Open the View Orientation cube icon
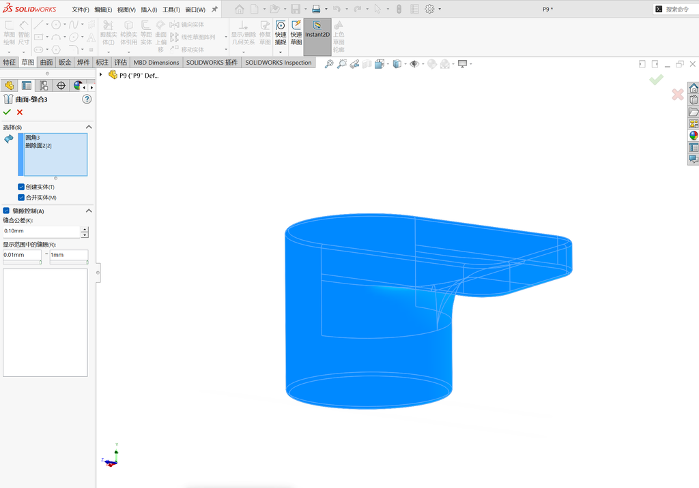 tap(380, 63)
